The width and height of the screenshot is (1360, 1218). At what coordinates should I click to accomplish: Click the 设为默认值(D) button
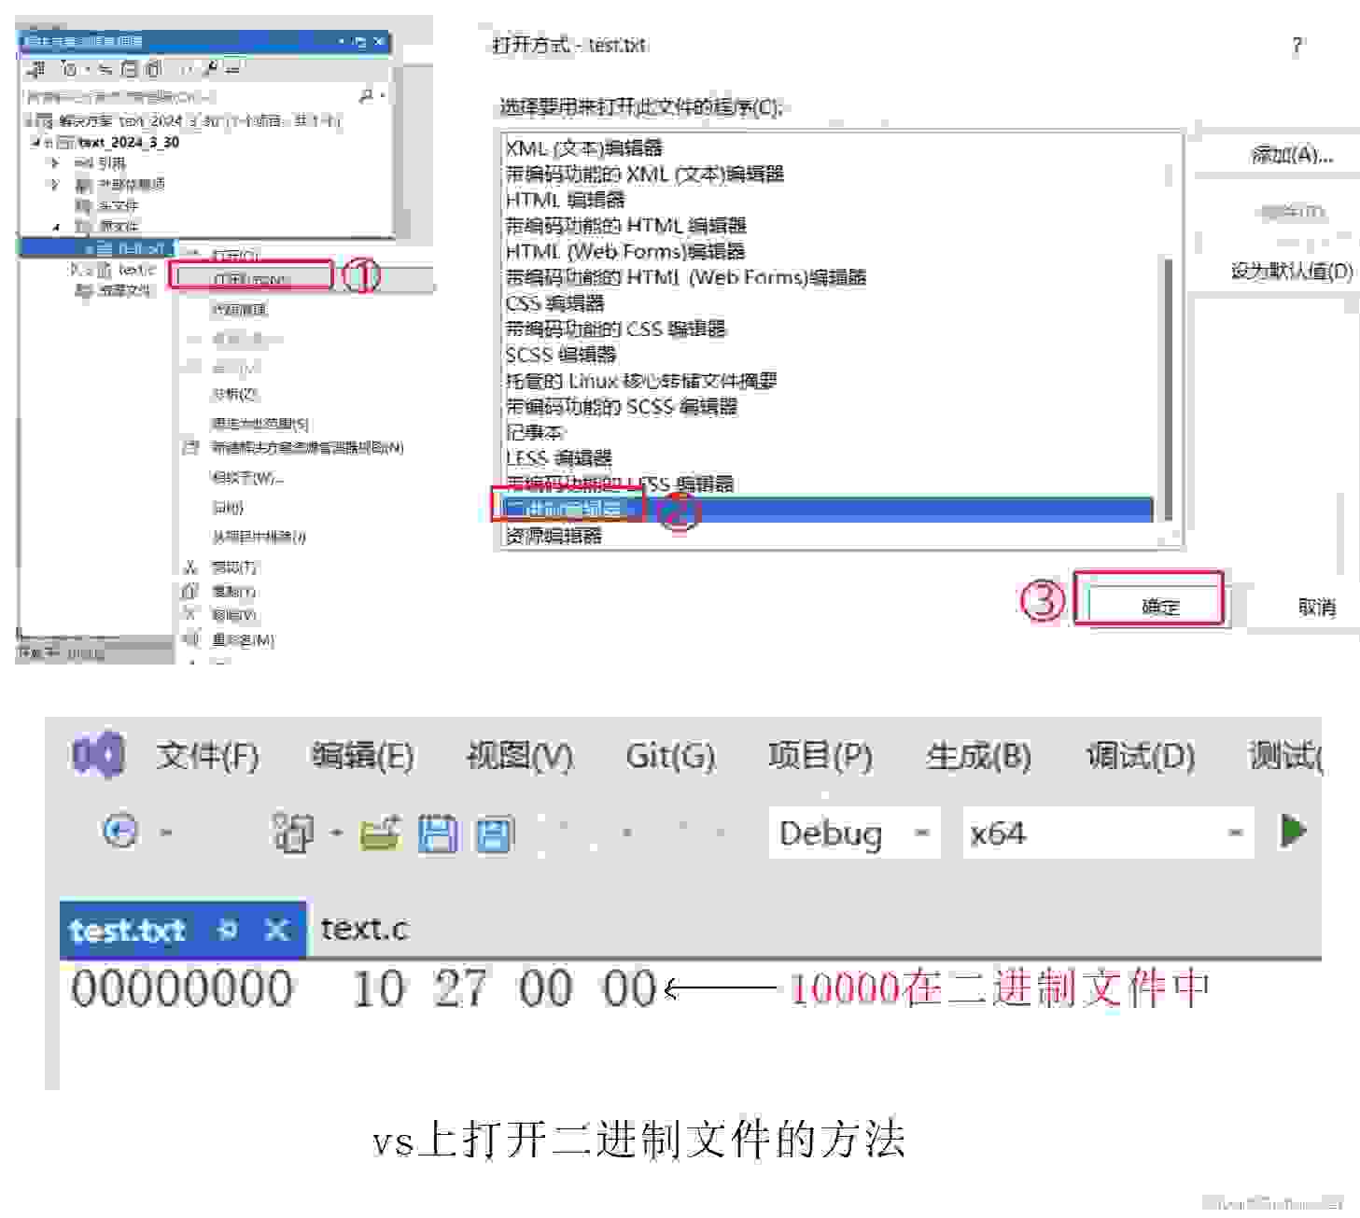[x=1292, y=271]
